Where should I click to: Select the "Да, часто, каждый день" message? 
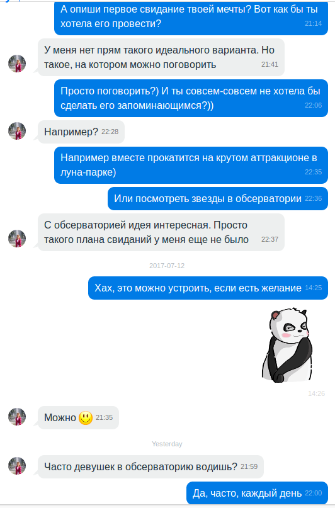point(258,493)
